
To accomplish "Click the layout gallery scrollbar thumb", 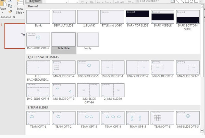I will tap(202, 43).
